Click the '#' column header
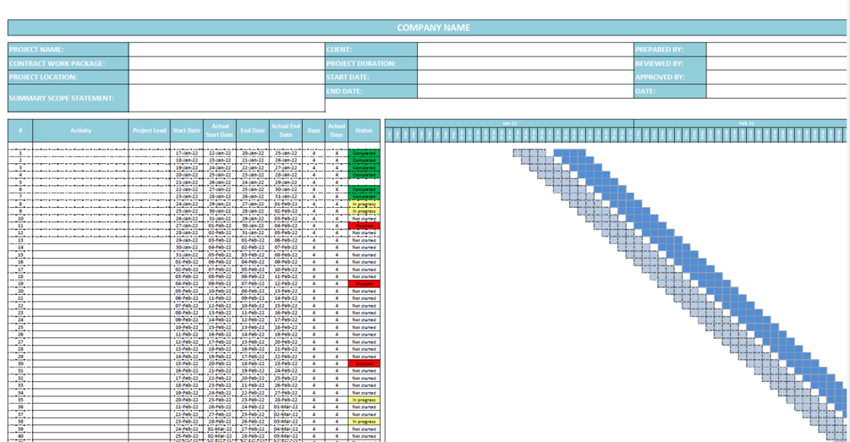This screenshot has height=442, width=850. (x=20, y=130)
